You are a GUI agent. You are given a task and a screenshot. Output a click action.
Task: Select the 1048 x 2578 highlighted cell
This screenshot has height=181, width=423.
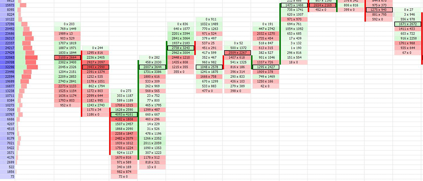click(209, 67)
